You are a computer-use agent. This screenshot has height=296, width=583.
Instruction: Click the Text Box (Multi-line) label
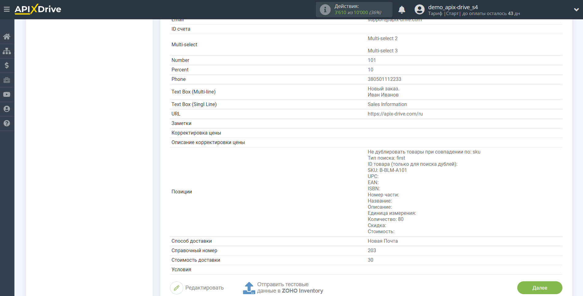pos(193,92)
